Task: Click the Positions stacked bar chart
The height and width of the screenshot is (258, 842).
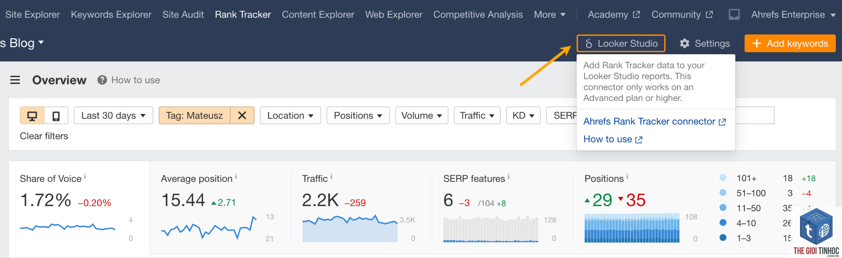Action: click(632, 228)
